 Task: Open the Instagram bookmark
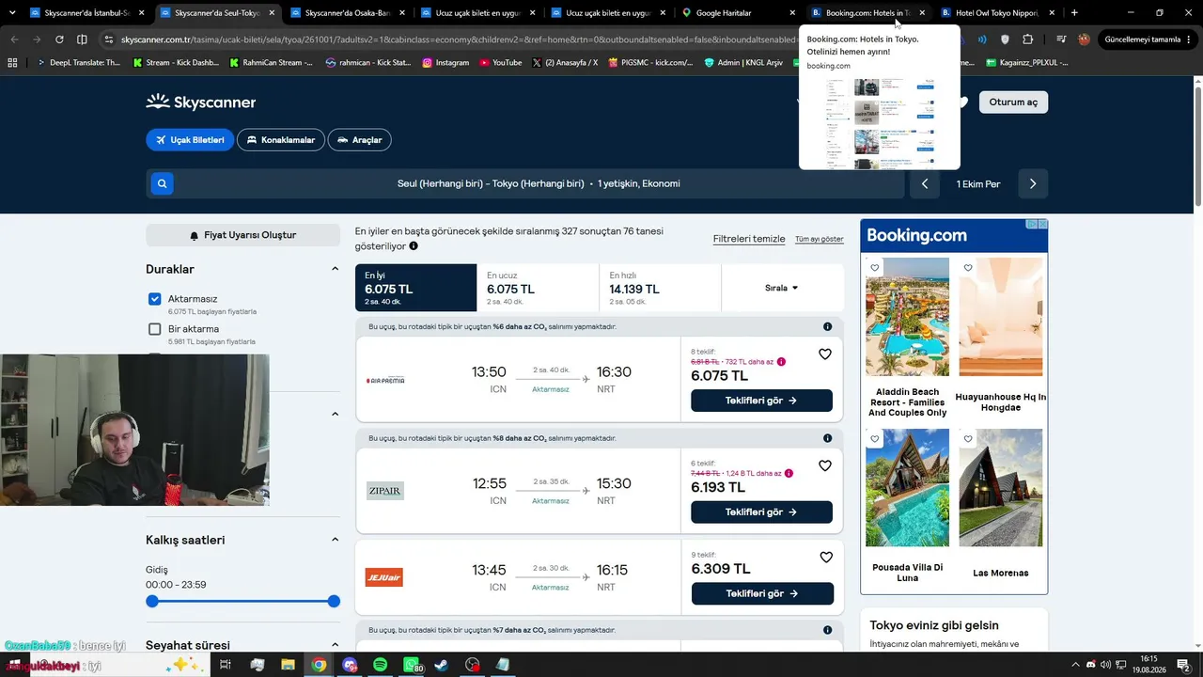coord(445,62)
